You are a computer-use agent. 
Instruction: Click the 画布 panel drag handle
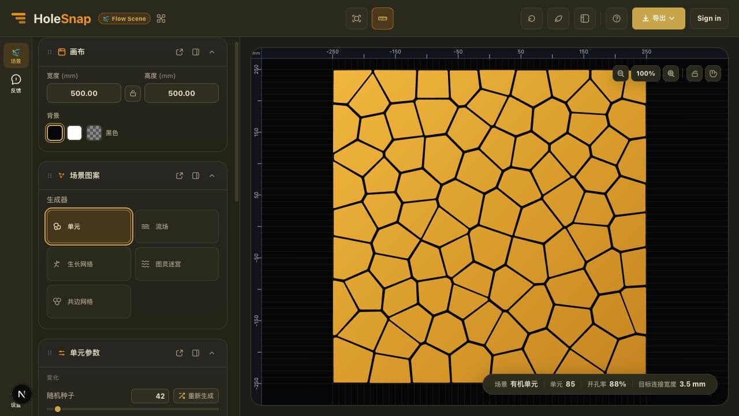(50, 52)
